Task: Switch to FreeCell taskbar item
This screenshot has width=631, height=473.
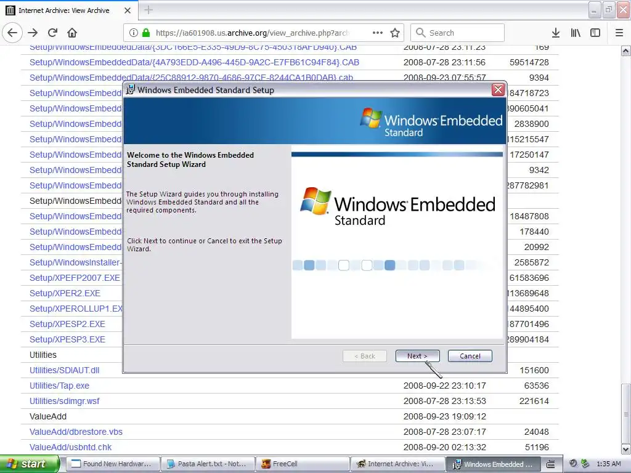Action: (303, 464)
